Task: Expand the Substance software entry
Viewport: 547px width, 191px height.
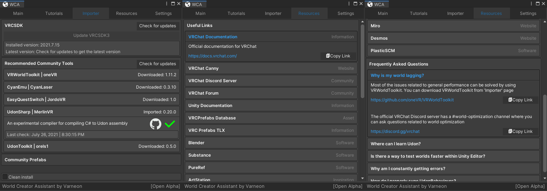Action: tap(271, 155)
